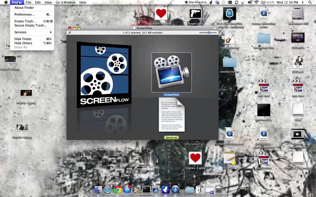Open App Store from the Dock

click(x=127, y=189)
